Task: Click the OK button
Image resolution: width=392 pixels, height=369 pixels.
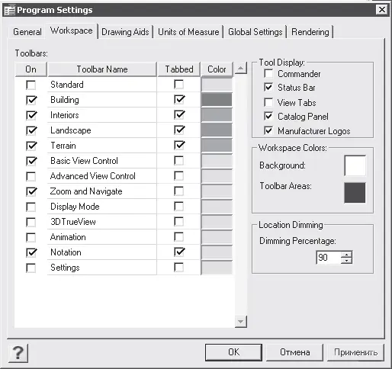Action: click(233, 352)
